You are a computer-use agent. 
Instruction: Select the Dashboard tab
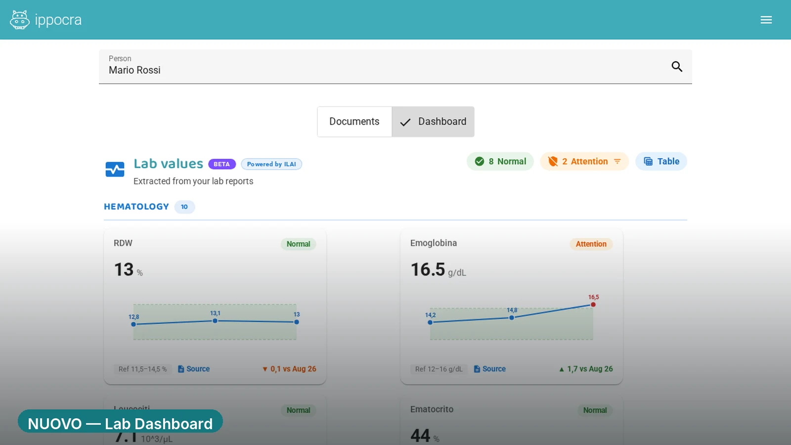point(433,122)
